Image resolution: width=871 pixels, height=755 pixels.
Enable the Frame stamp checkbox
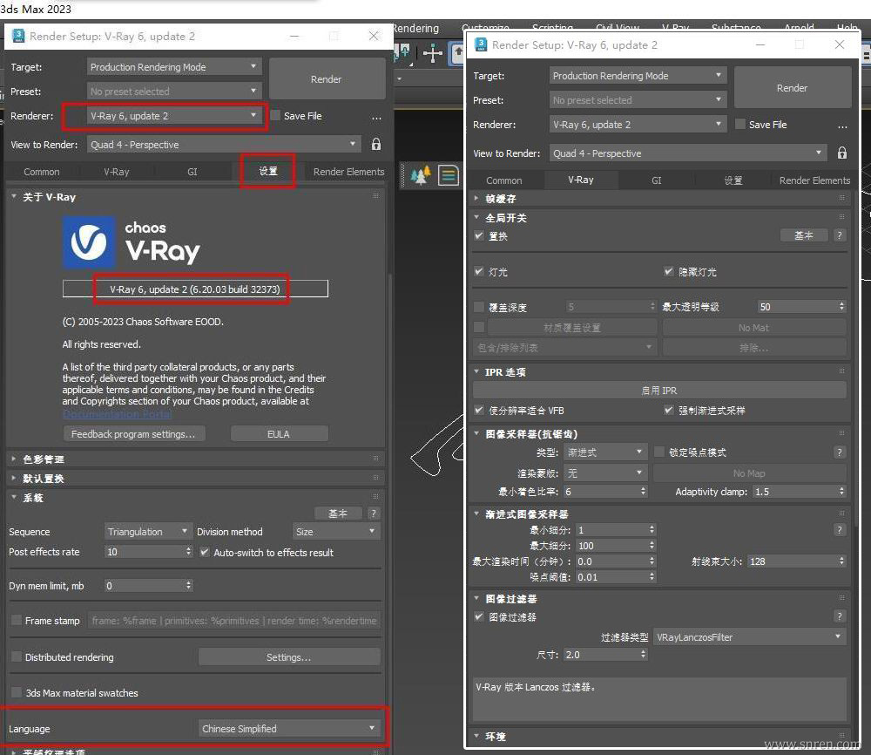click(17, 621)
